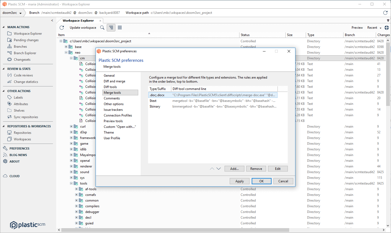
Task: Click the Preview button
Action: [357, 28]
